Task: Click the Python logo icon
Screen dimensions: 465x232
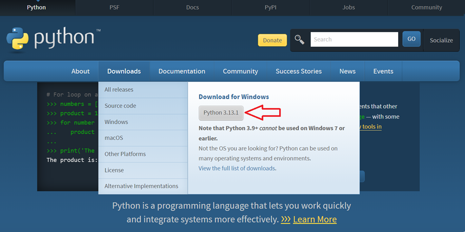Action: coord(18,40)
